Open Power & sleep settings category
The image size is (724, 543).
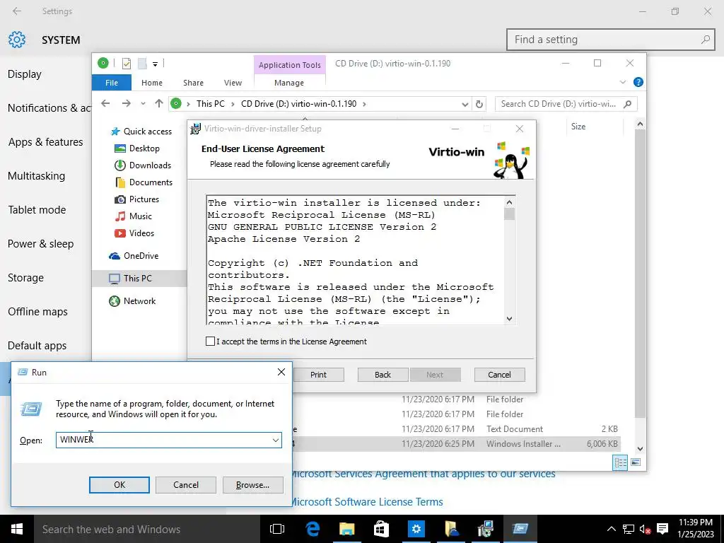coord(40,243)
